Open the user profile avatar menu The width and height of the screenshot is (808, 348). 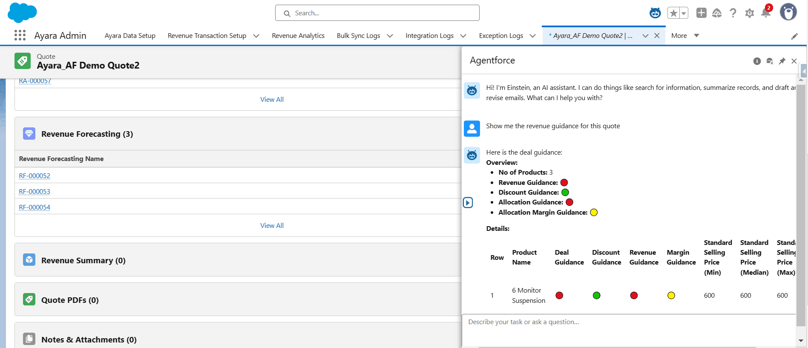click(x=788, y=12)
